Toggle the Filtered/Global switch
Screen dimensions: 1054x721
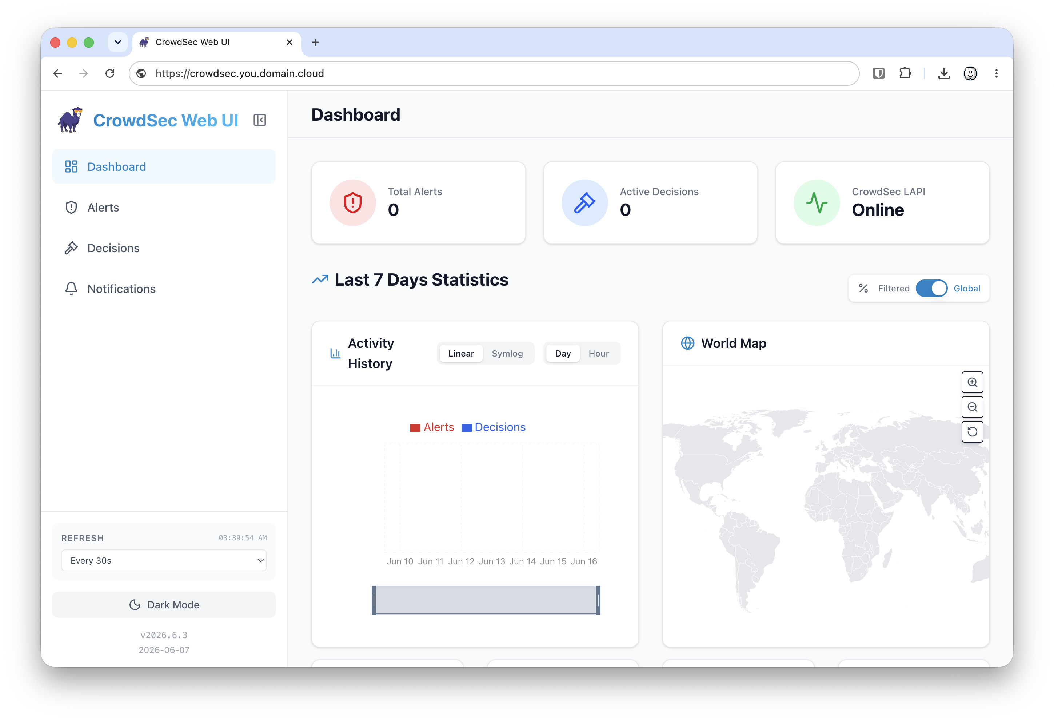click(931, 288)
